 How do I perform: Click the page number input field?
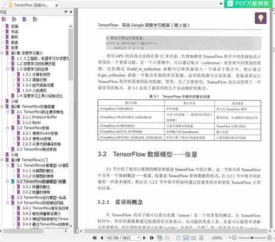coord(121,238)
